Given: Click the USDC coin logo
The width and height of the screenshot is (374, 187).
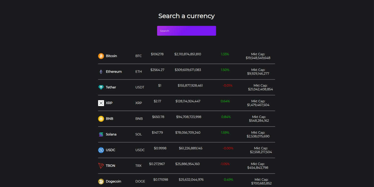Looking at the screenshot, I should pyautogui.click(x=101, y=150).
